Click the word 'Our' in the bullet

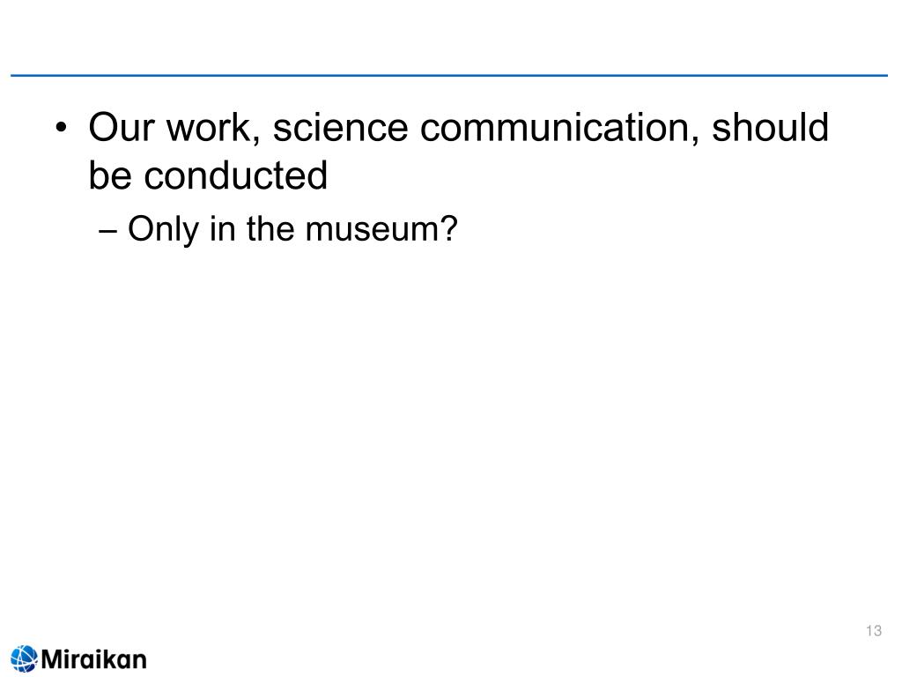coord(122,127)
